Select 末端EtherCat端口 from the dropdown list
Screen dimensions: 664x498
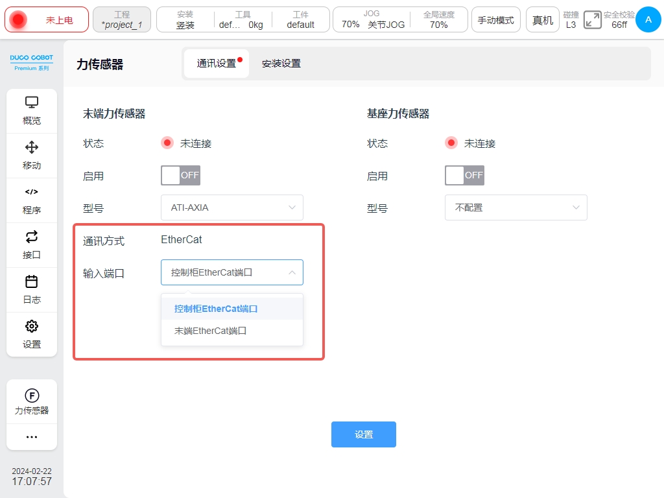[x=211, y=331]
